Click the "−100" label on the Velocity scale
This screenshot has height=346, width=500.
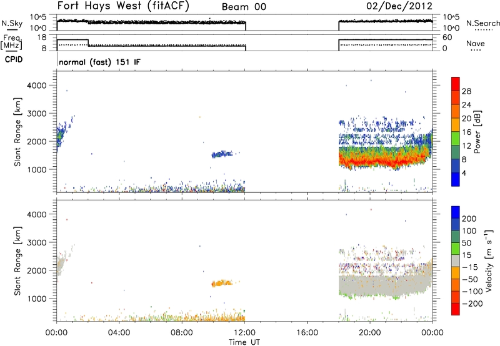coord(472,291)
